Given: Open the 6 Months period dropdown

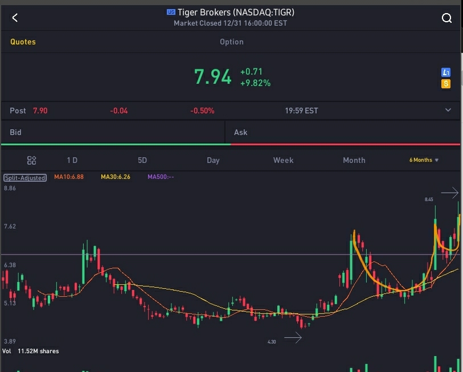Looking at the screenshot, I should point(424,160).
